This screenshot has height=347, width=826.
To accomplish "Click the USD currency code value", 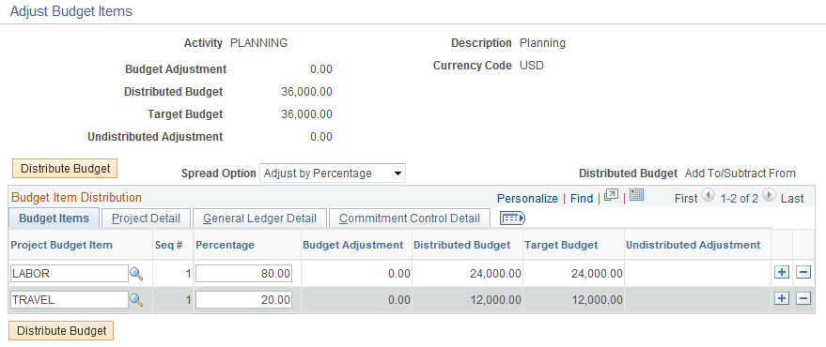I will [532, 66].
